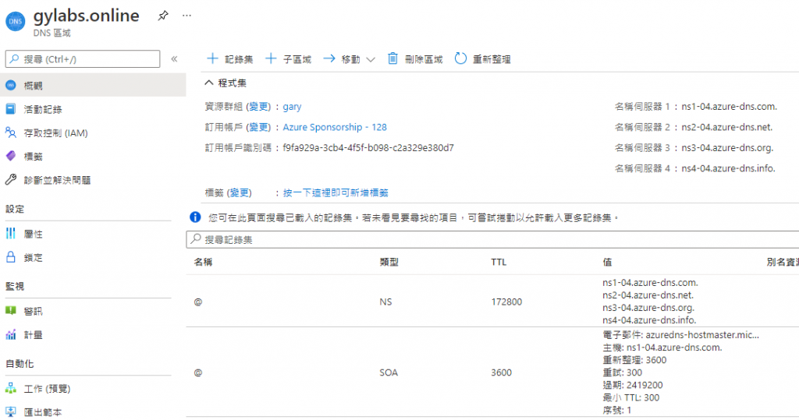Click the IAM people icon
This screenshot has height=420, width=799.
[11, 132]
